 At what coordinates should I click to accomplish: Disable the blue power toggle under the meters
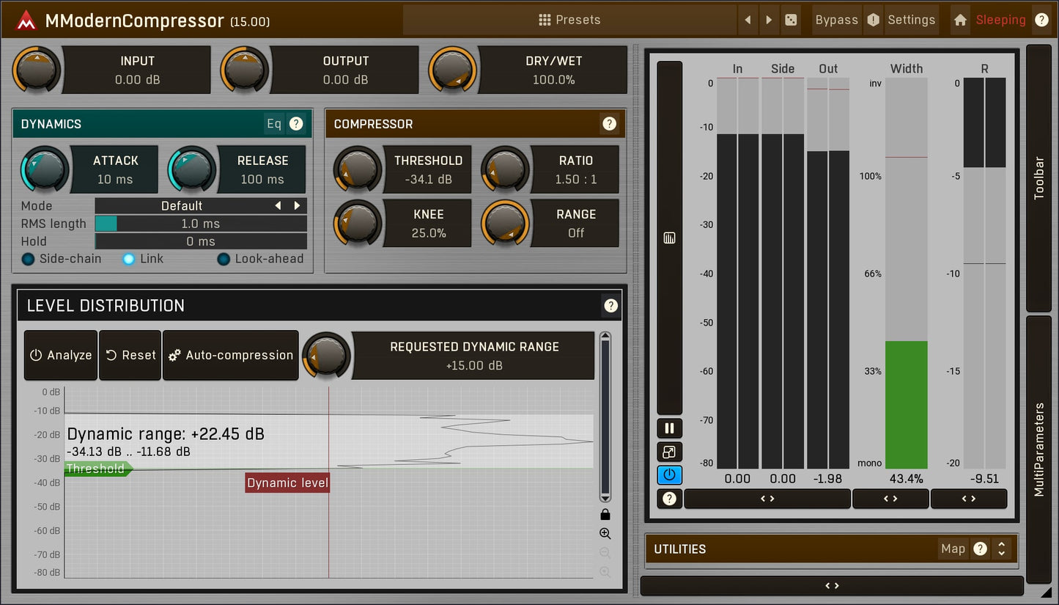point(668,475)
